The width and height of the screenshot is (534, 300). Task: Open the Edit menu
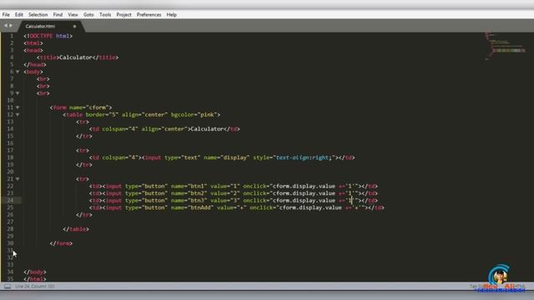coord(19,15)
